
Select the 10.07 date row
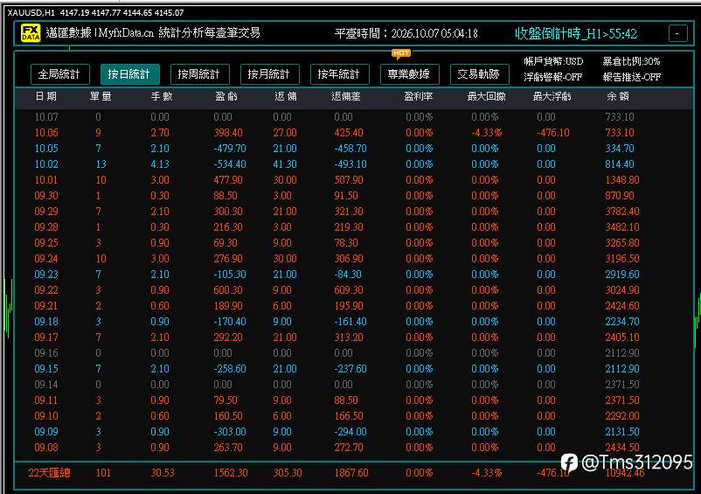tap(353, 117)
